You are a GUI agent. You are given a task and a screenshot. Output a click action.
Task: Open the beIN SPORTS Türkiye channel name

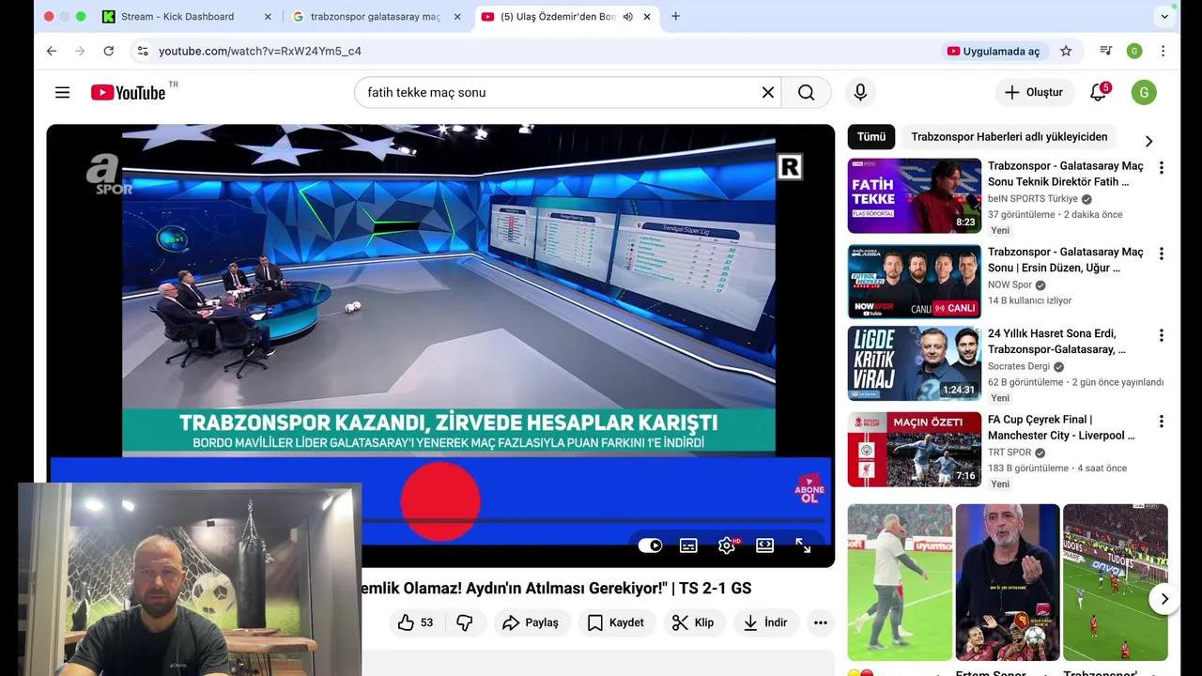tap(1033, 199)
